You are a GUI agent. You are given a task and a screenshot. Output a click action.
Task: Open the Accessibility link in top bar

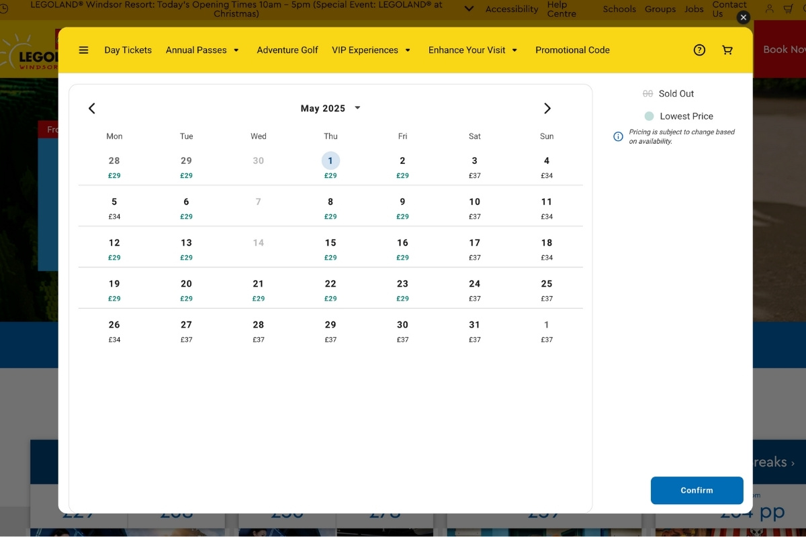(512, 9)
